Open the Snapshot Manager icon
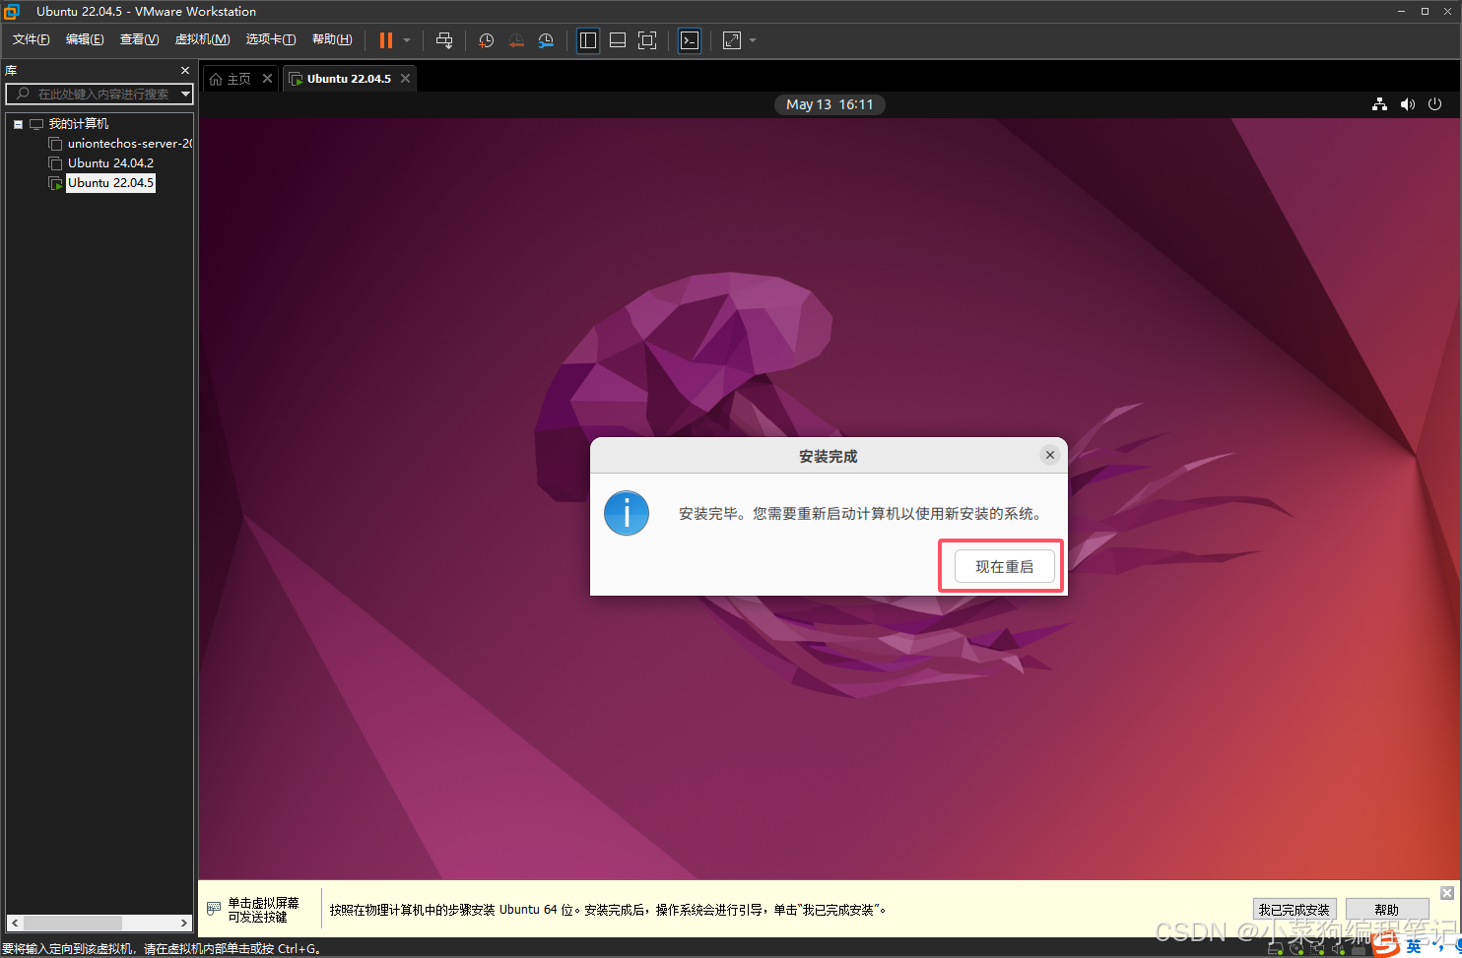This screenshot has height=958, width=1462. tap(546, 40)
